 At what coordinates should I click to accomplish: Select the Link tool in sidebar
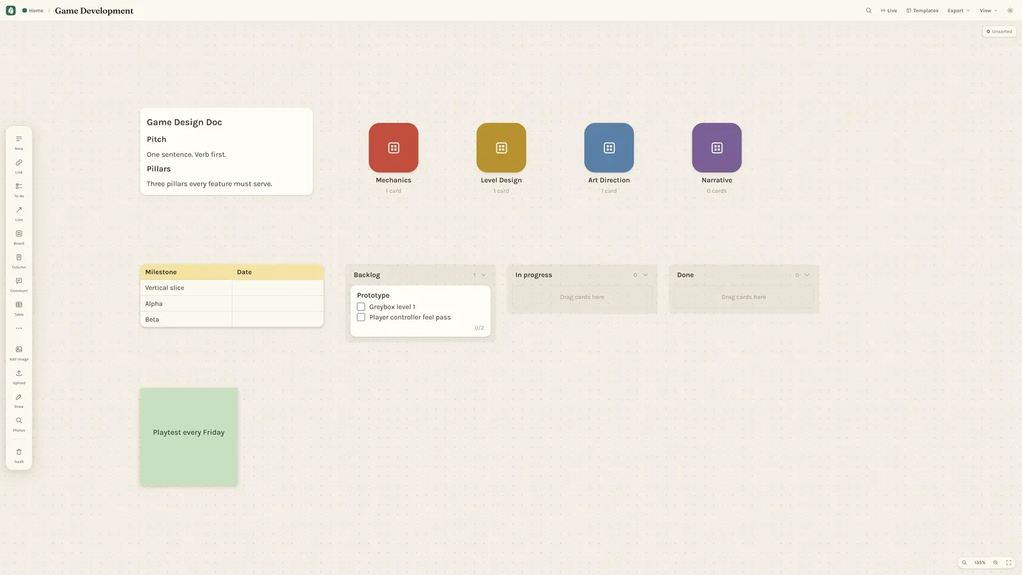[x=19, y=166]
